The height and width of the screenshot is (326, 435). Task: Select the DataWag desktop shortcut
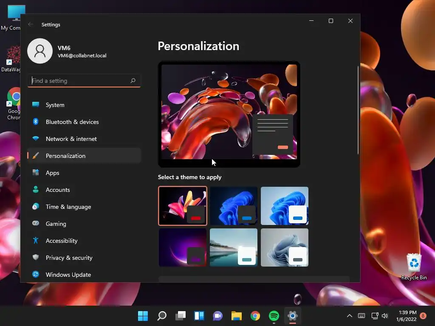11,59
